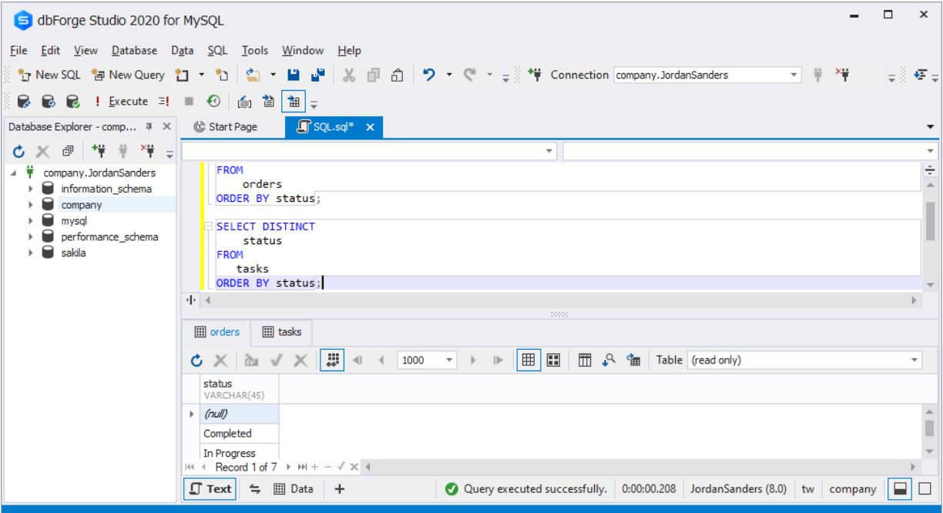Toggle the Grid view button
The image size is (943, 513).
pos(529,360)
